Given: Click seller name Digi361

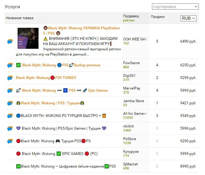Looking at the screenshot, I should tap(129, 76).
